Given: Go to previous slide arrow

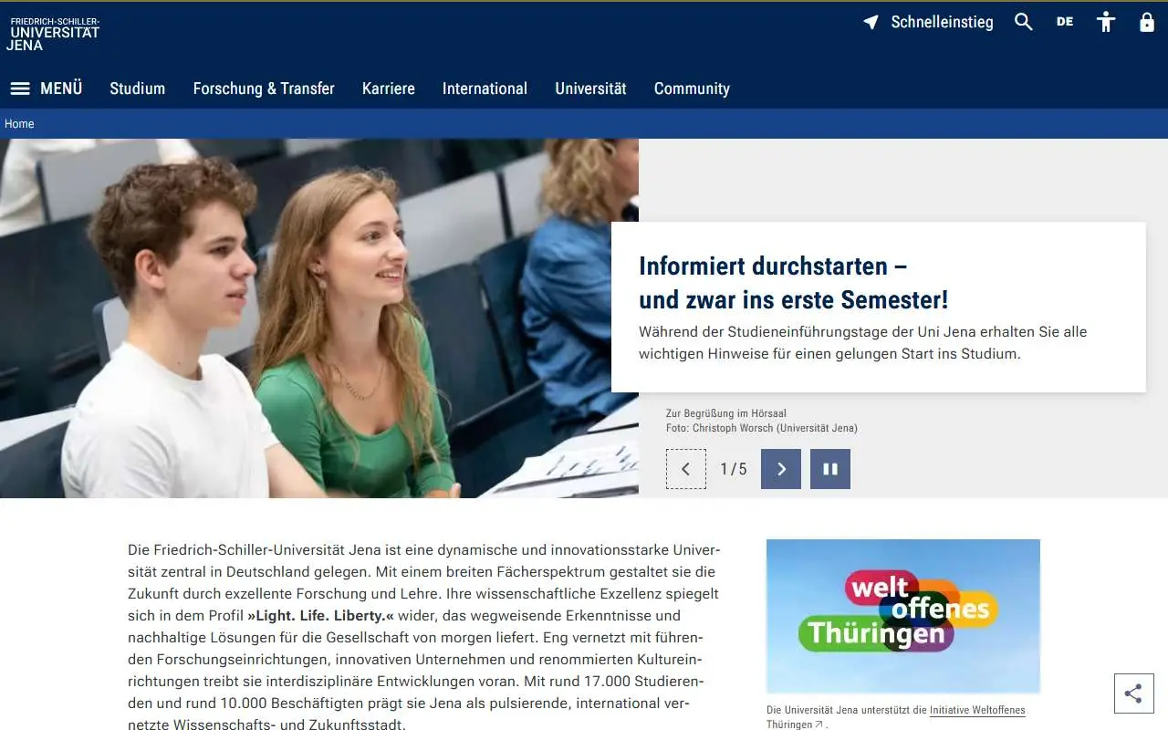Looking at the screenshot, I should 686,469.
